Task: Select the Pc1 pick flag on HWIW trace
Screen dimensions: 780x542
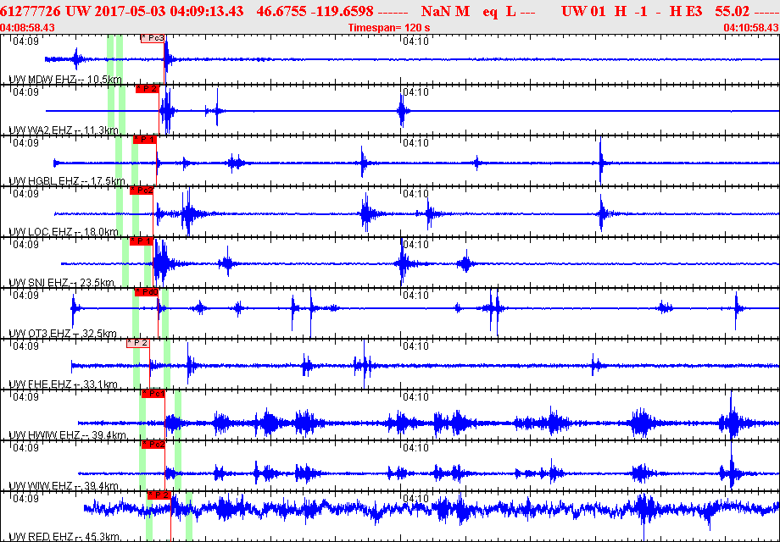Action: (x=153, y=394)
